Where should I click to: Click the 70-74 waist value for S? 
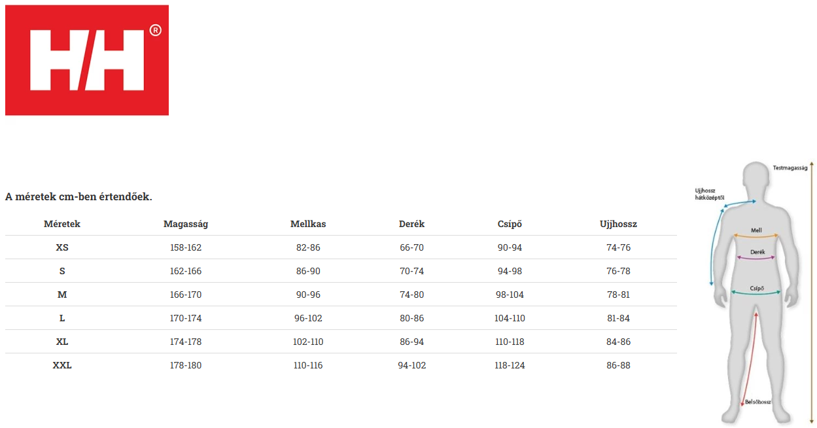(412, 271)
